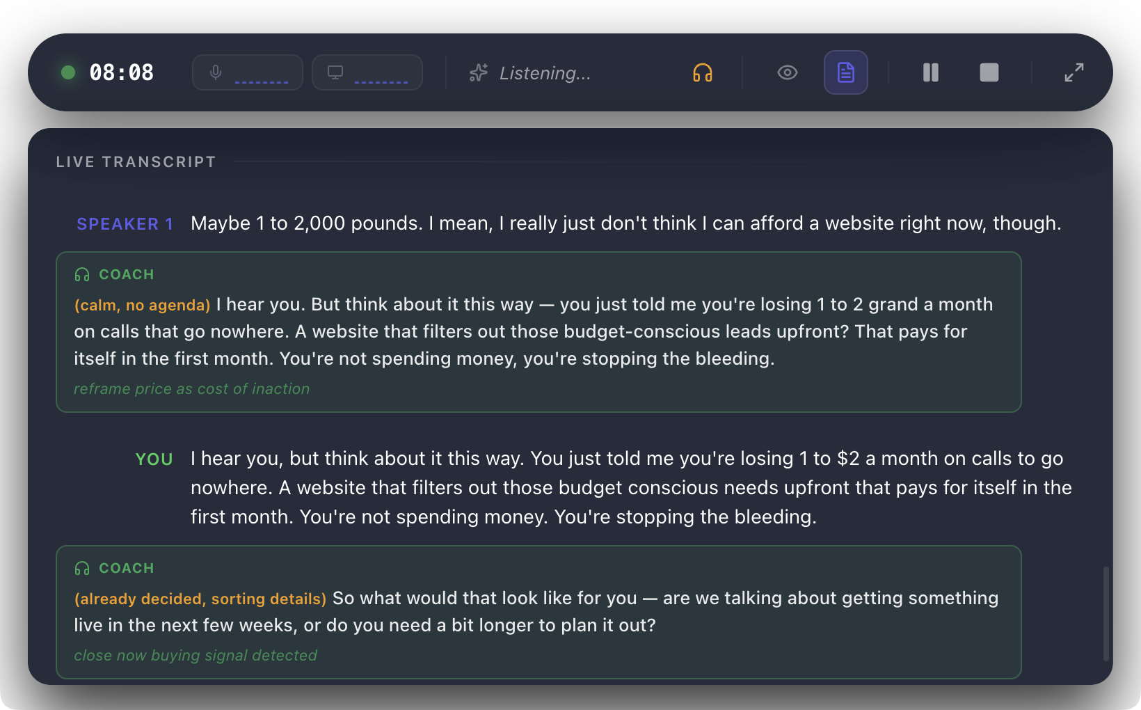Click the system audio level meter
Viewport: 1141px width, 710px height.
(x=381, y=81)
